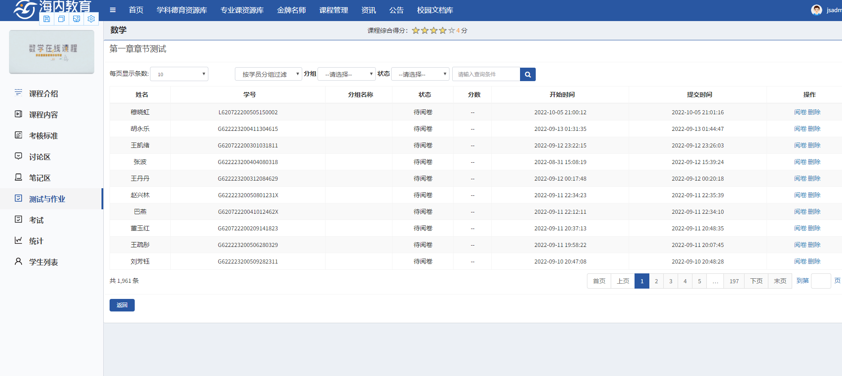
Task: Click the overlapping-squares copy icon
Action: click(x=62, y=19)
